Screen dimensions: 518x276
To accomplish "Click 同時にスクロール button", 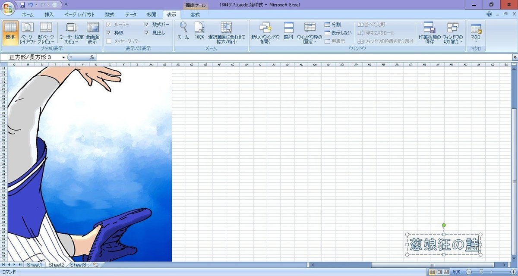I will (376, 33).
